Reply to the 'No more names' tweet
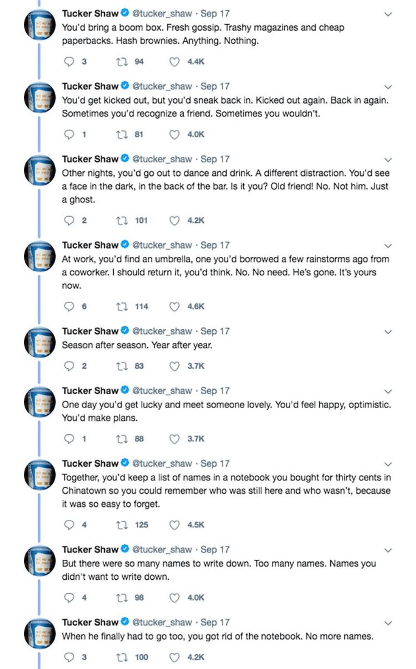Screen dimensions: 416x669 (x=69, y=657)
